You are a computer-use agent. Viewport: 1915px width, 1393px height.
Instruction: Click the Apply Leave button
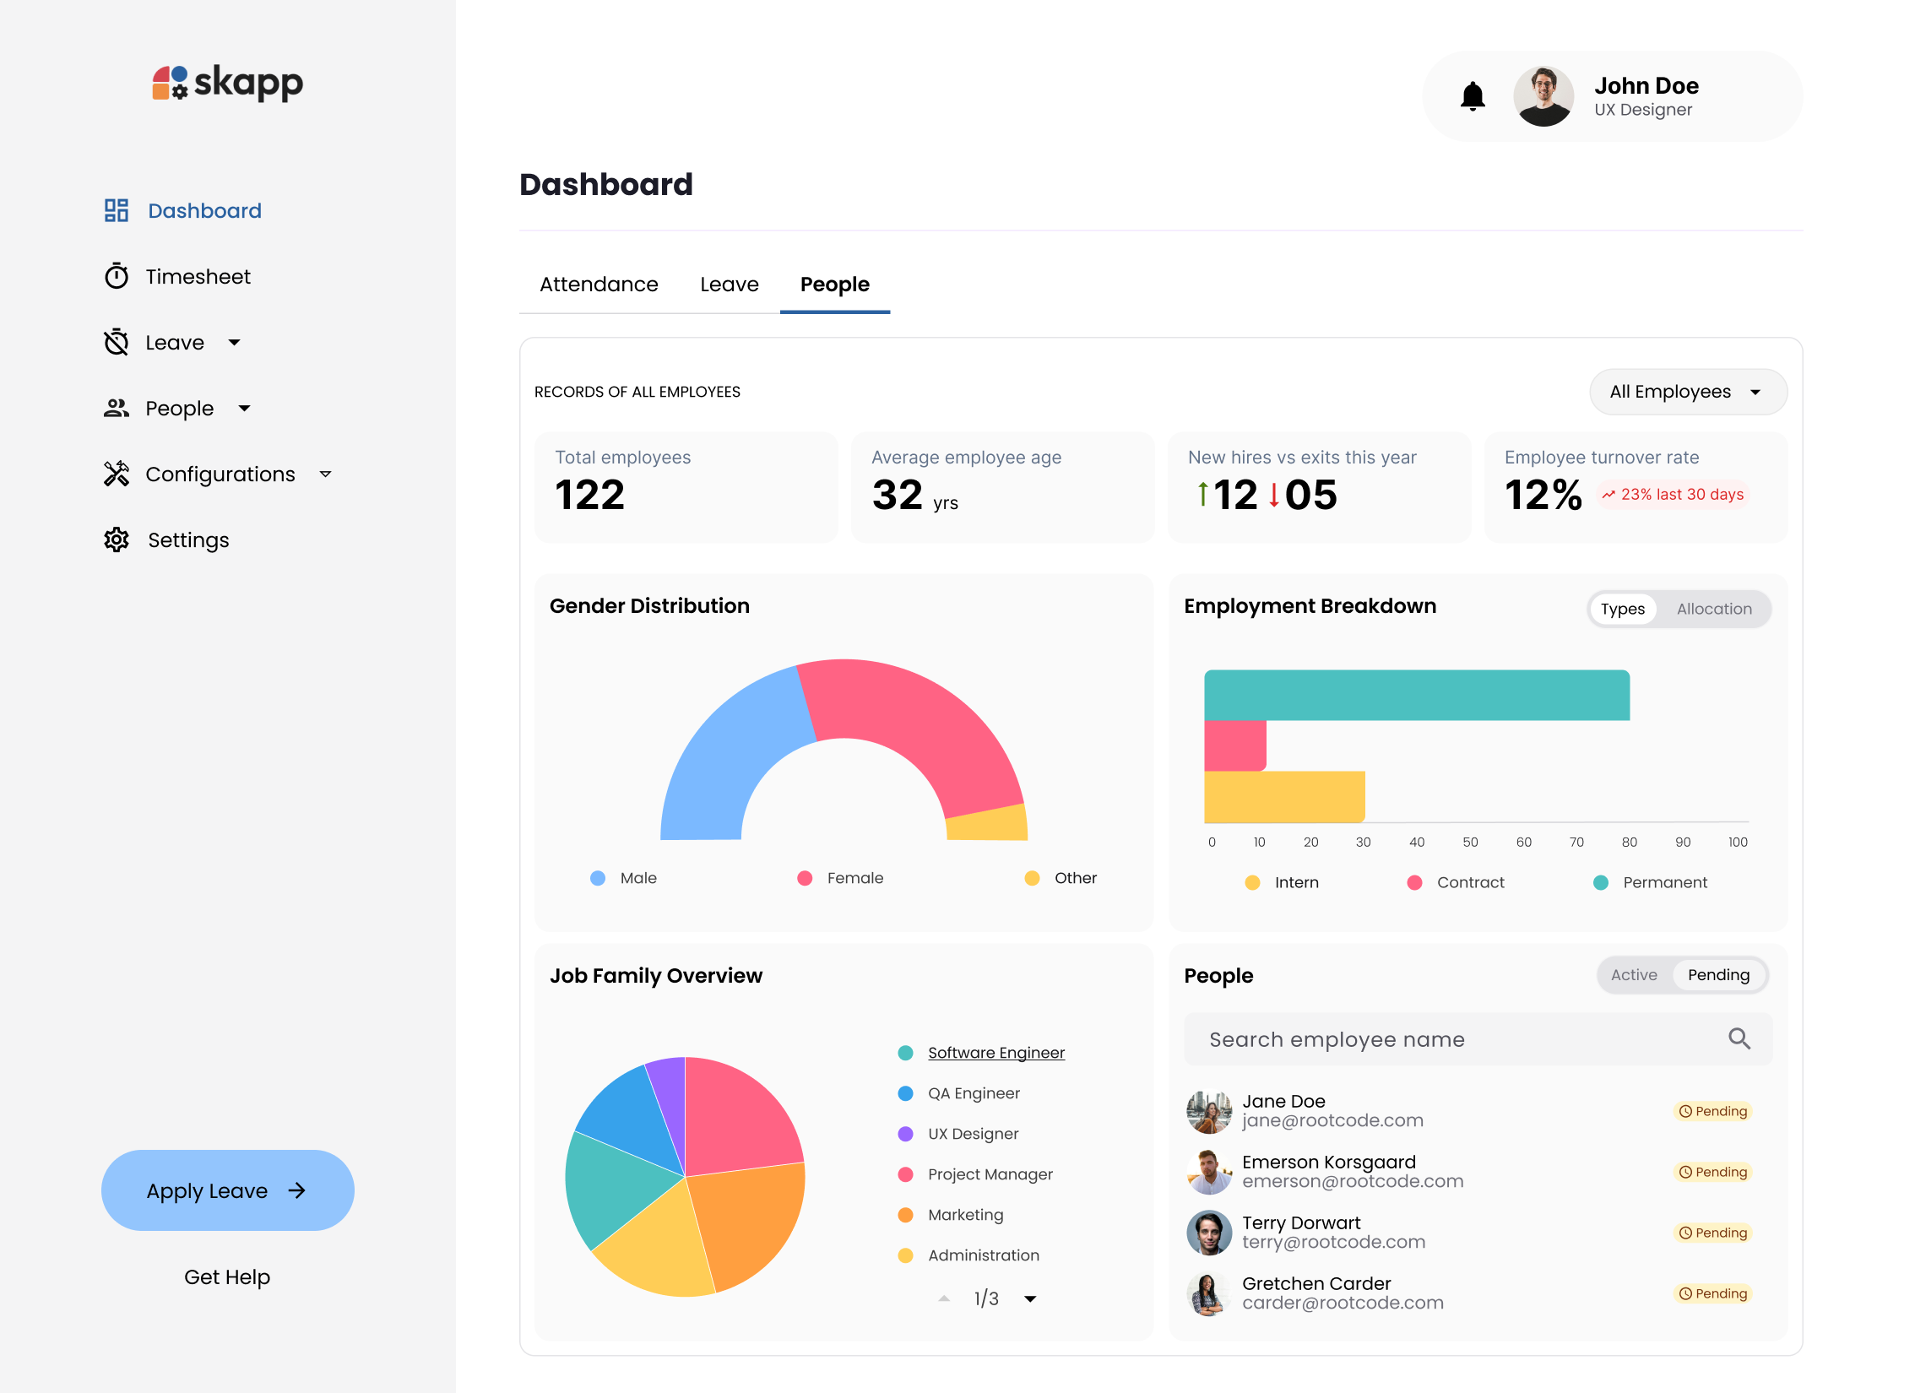click(227, 1190)
